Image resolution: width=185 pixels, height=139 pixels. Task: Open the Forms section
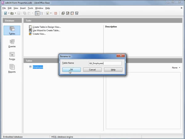click(12, 56)
